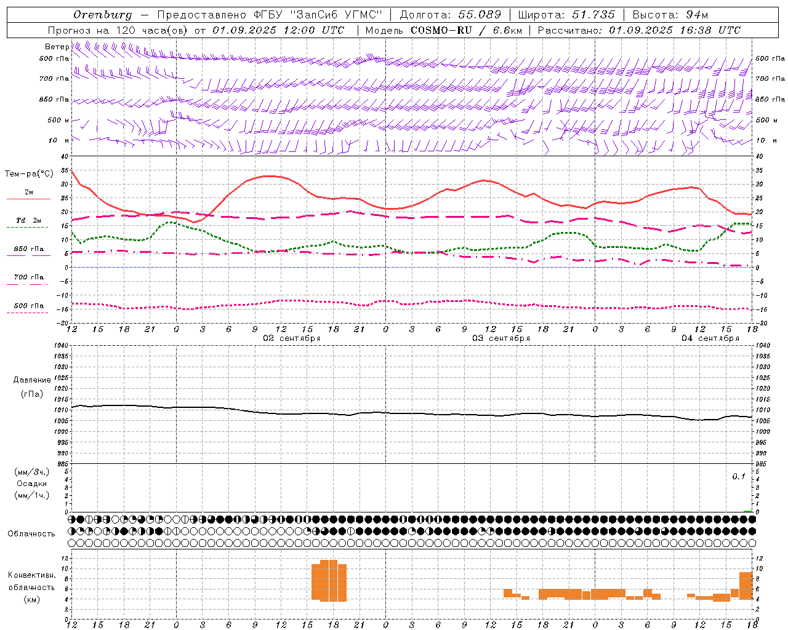Click the dash-dot line sample under 700 гПа legend
The image size is (788, 630).
27,284
